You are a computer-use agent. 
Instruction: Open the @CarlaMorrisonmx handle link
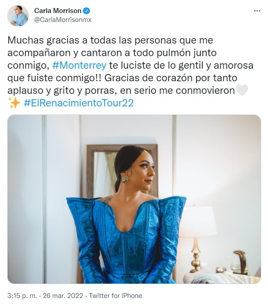(x=63, y=20)
